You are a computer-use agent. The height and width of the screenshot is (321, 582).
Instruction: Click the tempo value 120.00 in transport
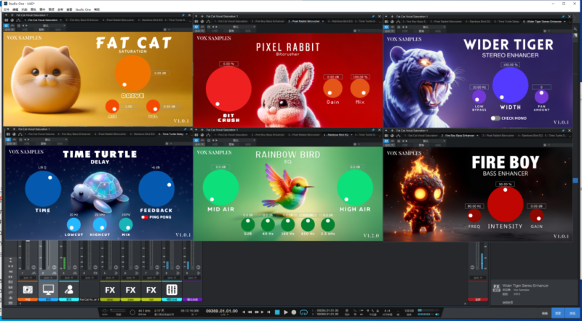(x=408, y=312)
